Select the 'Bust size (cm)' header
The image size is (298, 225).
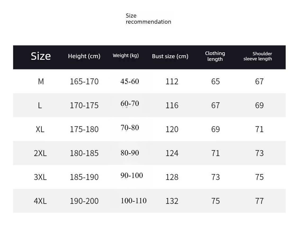(x=170, y=56)
